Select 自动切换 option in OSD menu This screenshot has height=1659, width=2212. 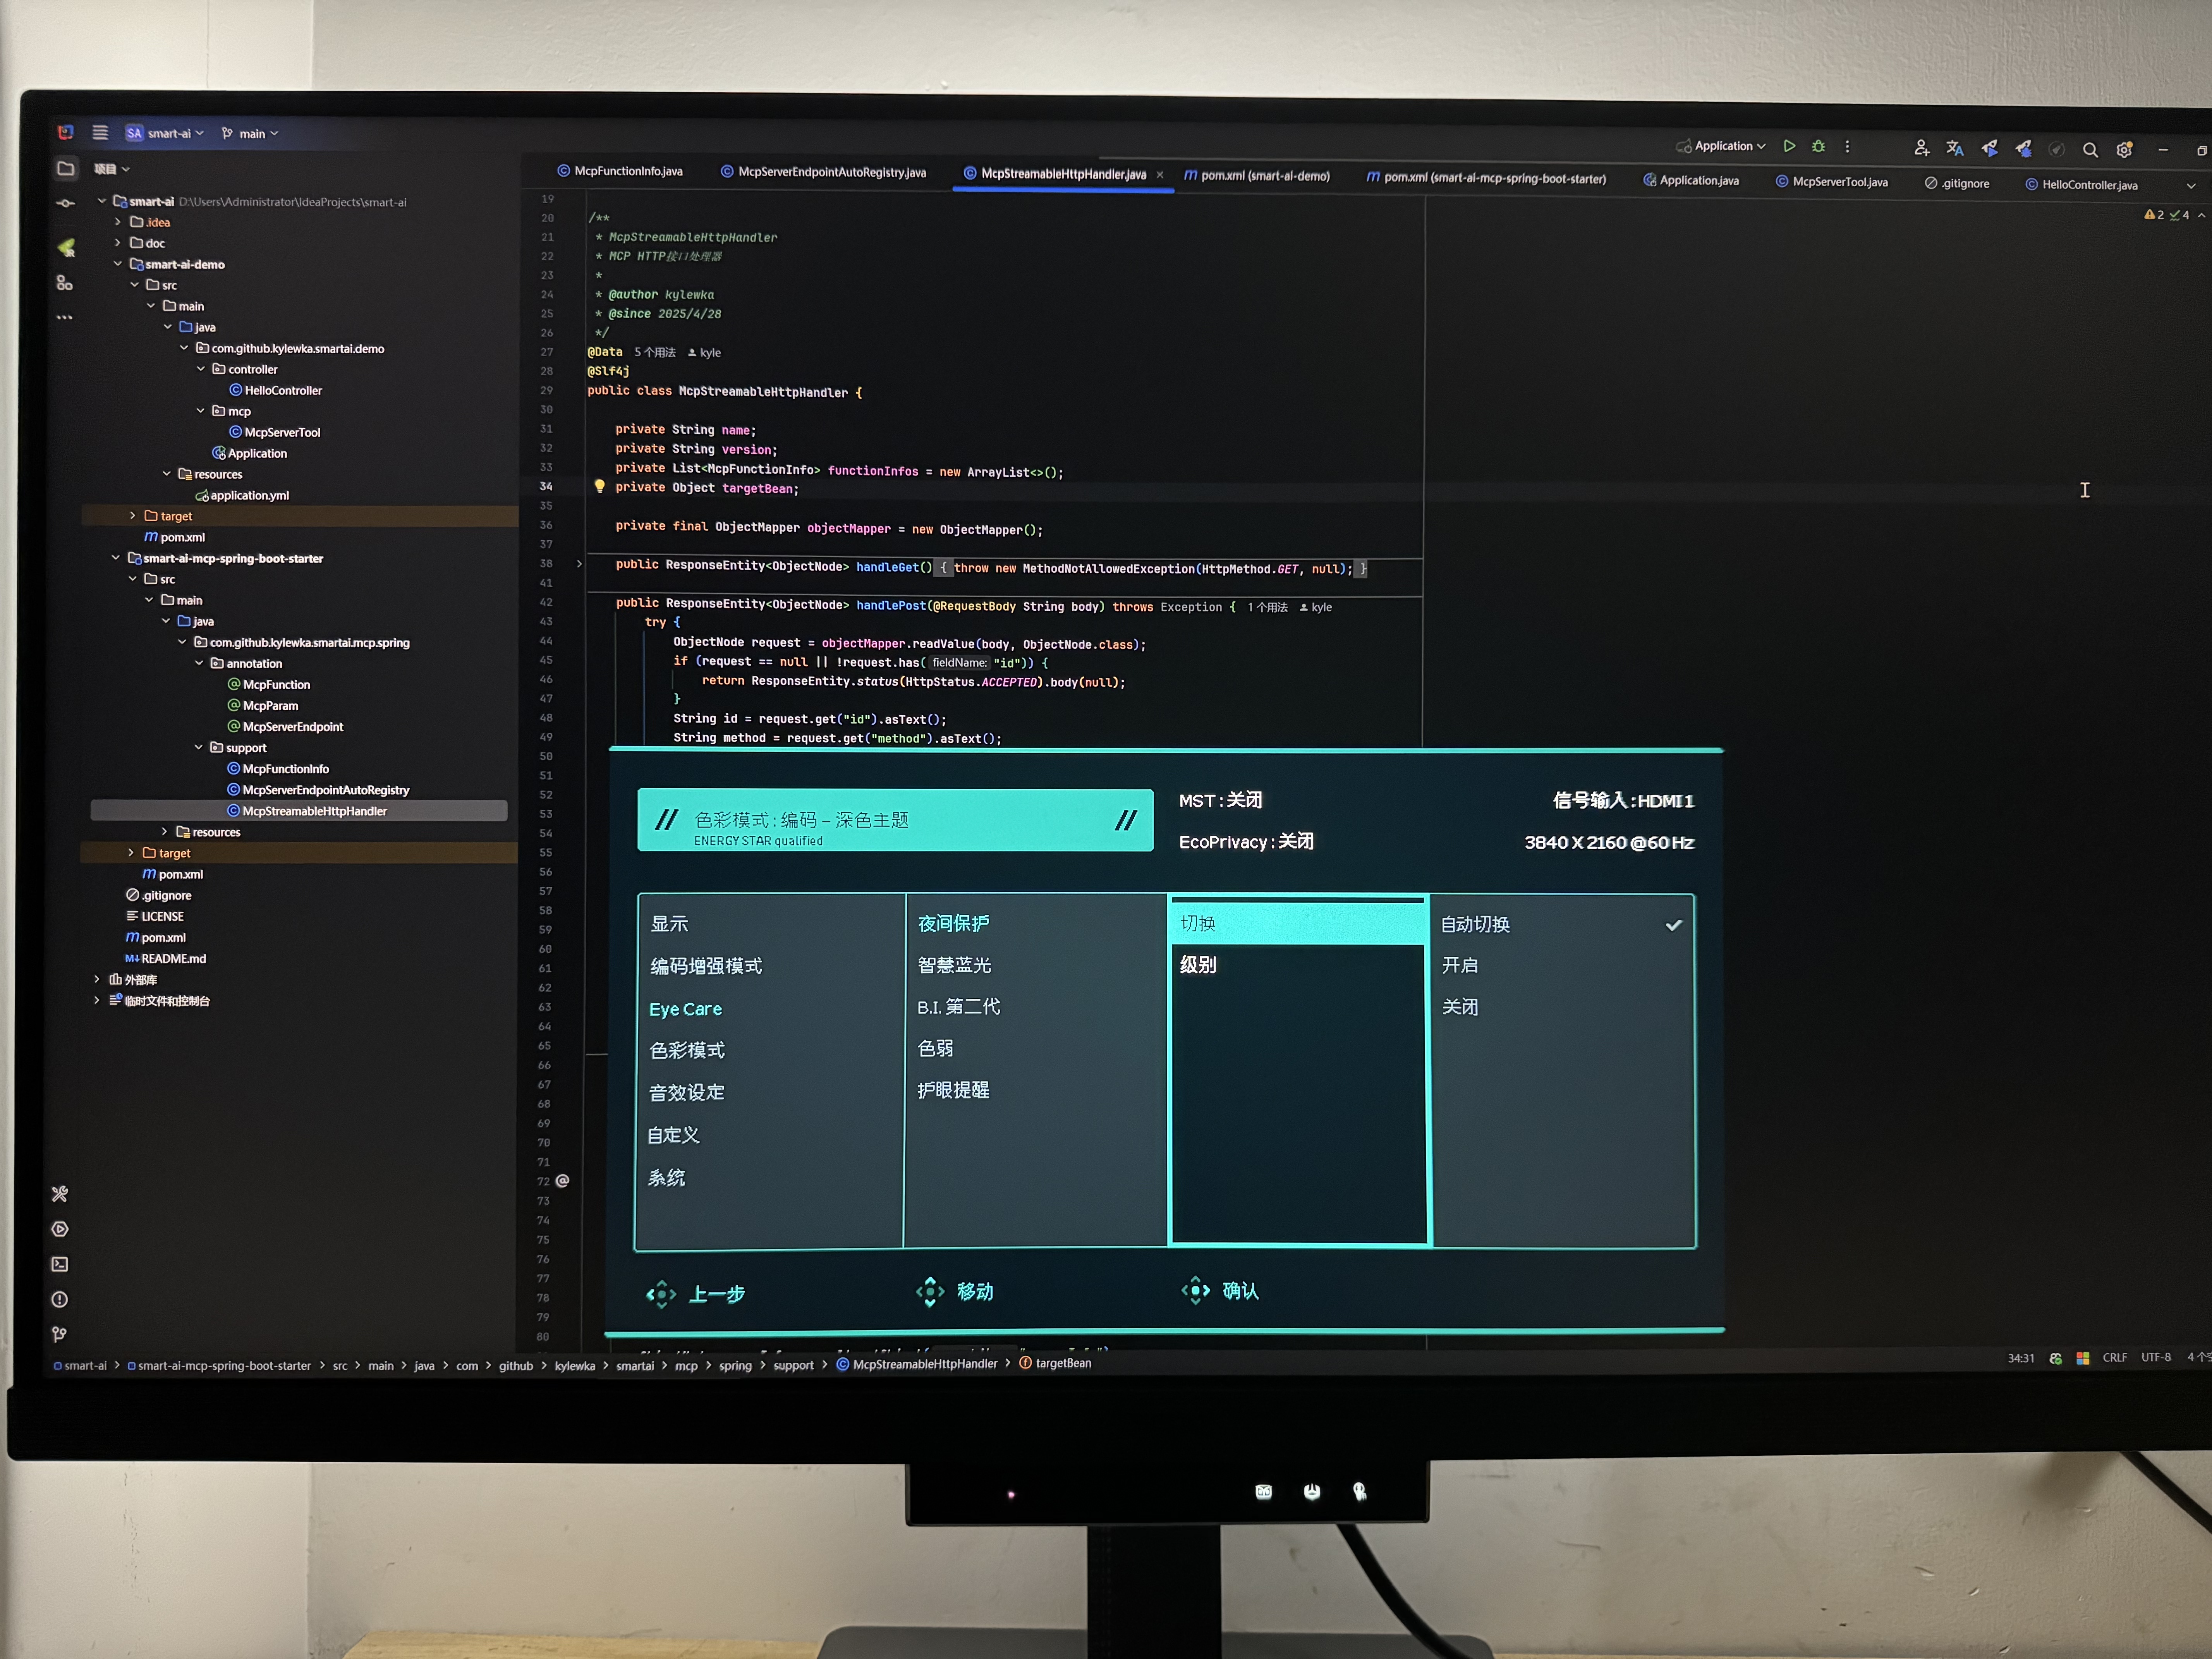(1475, 924)
